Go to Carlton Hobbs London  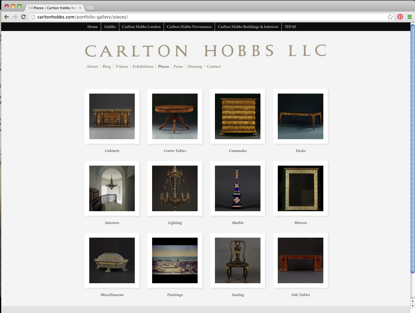coord(141,27)
